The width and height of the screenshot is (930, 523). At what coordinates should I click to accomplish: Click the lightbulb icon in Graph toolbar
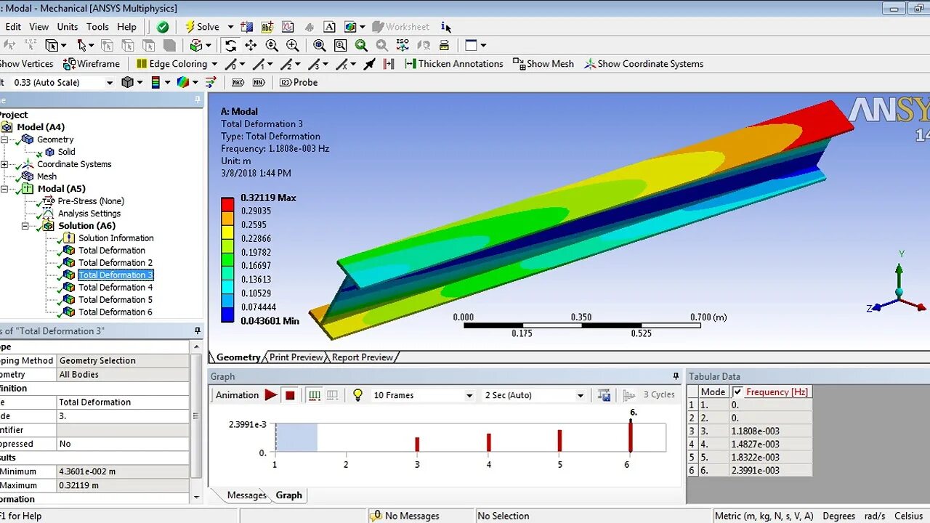tap(357, 395)
